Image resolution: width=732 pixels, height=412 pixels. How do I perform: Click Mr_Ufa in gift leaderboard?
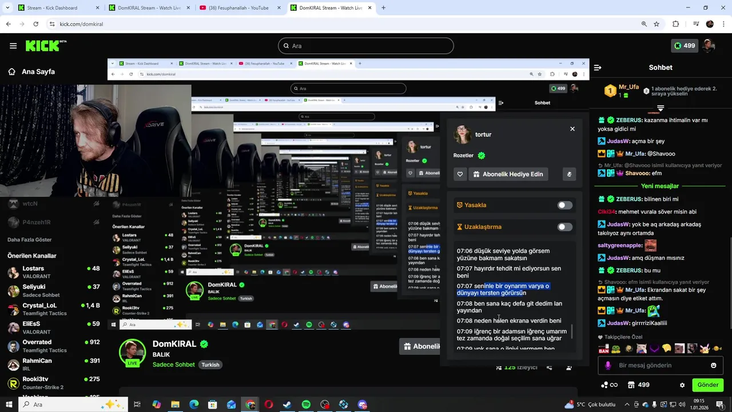click(x=628, y=87)
